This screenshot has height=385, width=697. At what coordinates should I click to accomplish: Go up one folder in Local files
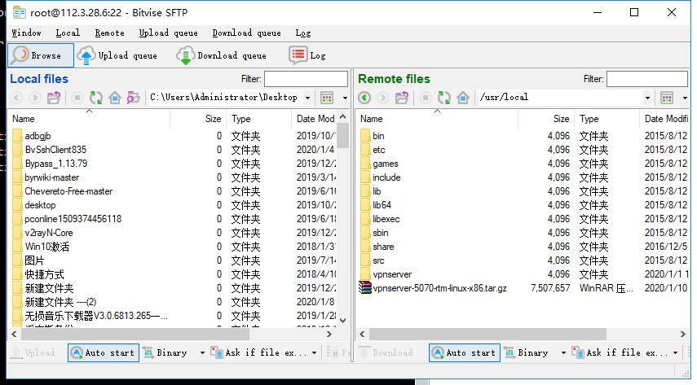tap(54, 98)
